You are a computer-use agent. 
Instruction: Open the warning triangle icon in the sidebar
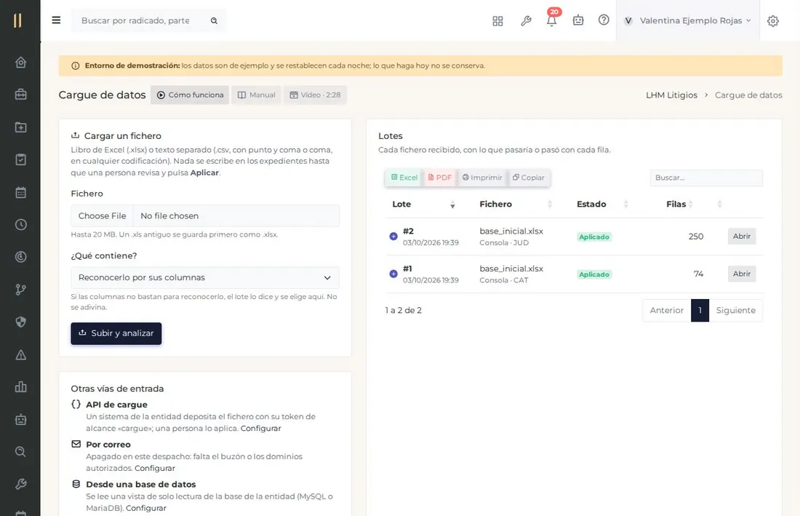(20, 354)
